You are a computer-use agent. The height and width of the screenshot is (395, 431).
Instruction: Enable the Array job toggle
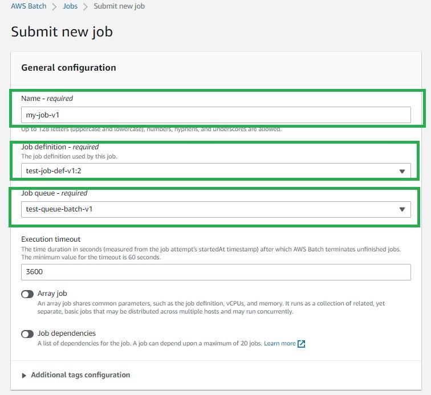pos(27,294)
